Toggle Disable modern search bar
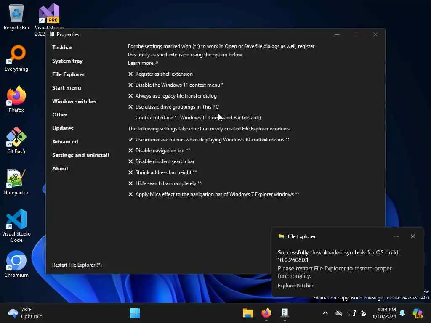 pyautogui.click(x=161, y=161)
